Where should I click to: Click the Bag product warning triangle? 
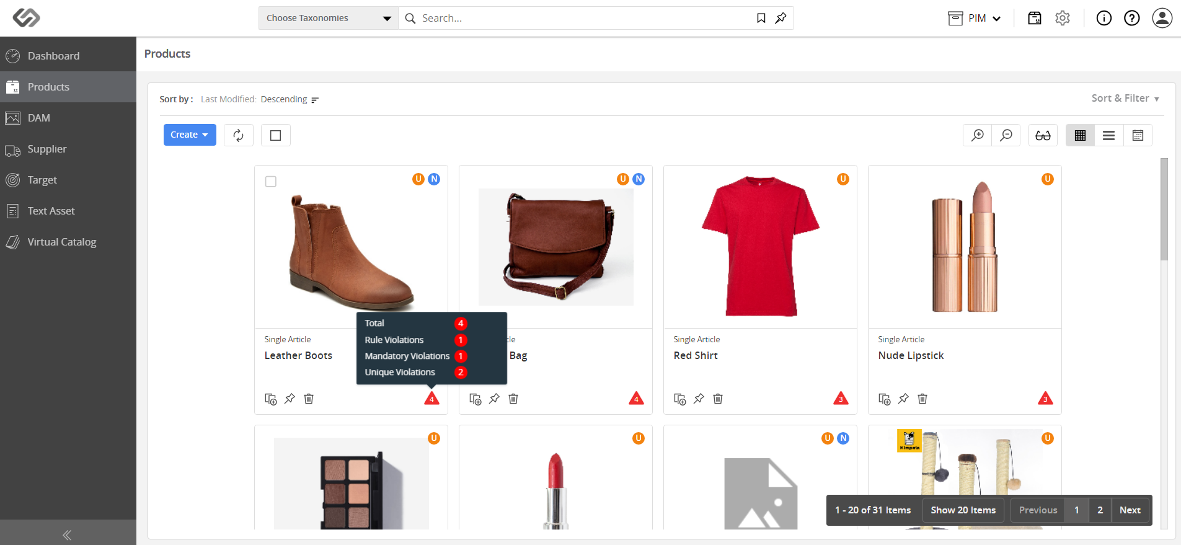click(636, 399)
